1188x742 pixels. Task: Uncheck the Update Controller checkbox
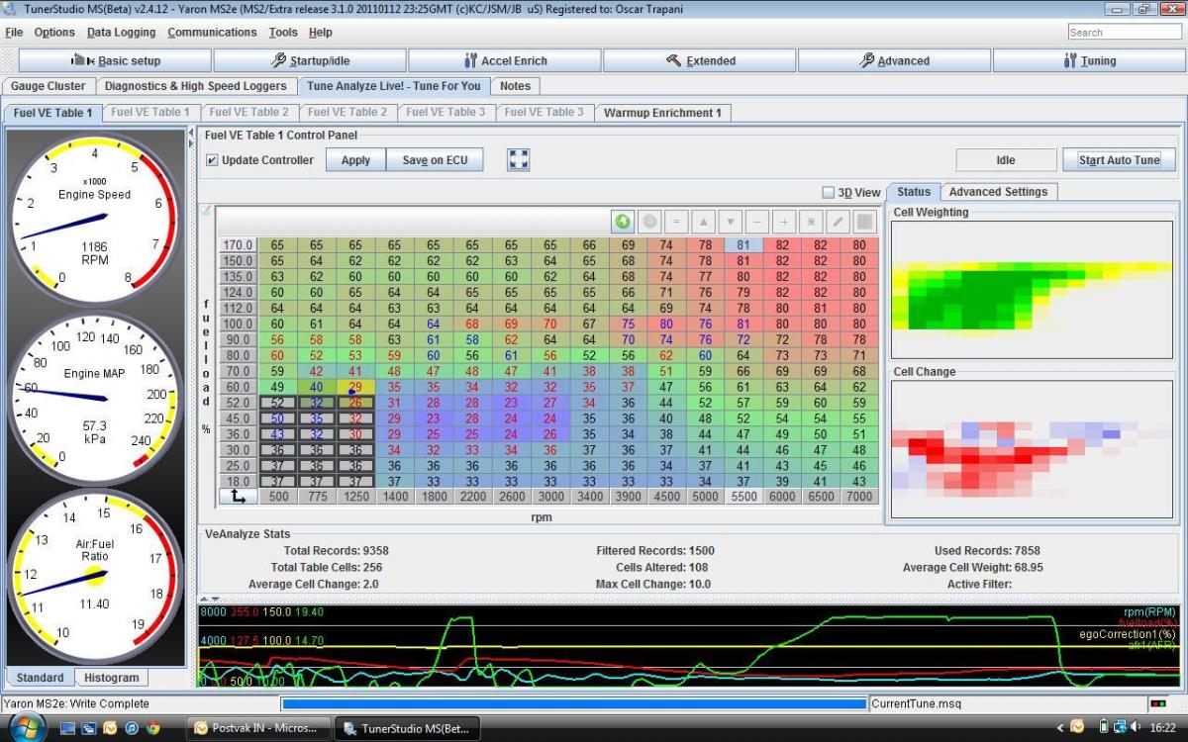click(x=212, y=160)
